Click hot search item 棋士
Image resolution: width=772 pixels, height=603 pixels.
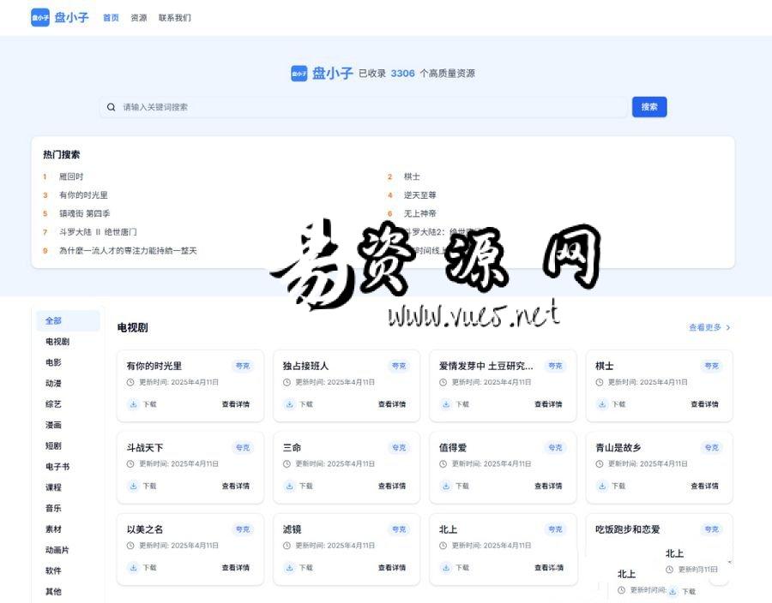[x=412, y=176]
